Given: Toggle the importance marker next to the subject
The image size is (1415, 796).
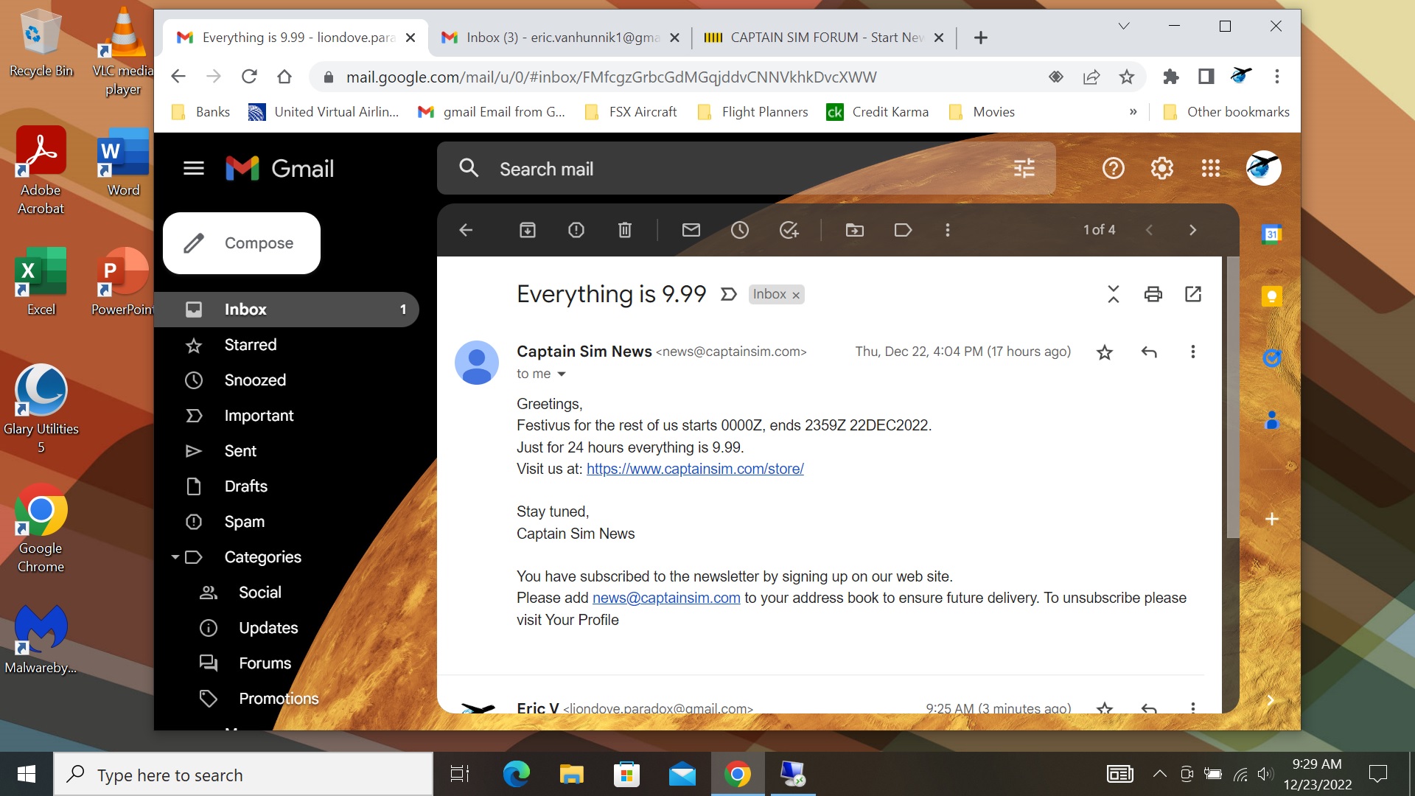Looking at the screenshot, I should coord(728,294).
